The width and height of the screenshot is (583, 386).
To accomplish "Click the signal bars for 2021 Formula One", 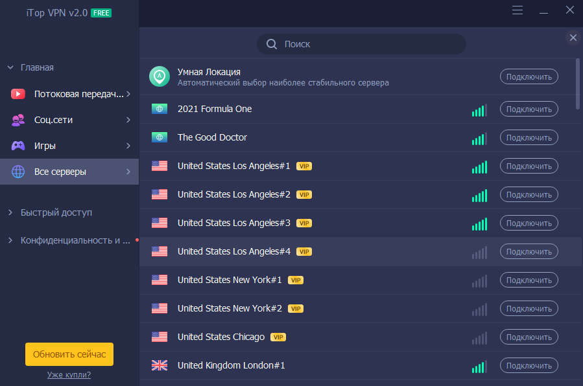I will [x=479, y=110].
